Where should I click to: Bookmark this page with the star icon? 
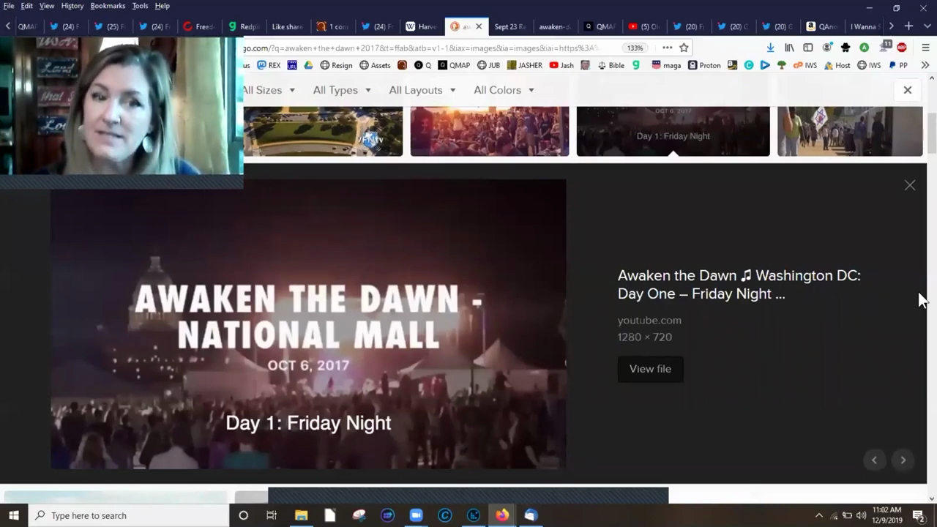click(684, 48)
